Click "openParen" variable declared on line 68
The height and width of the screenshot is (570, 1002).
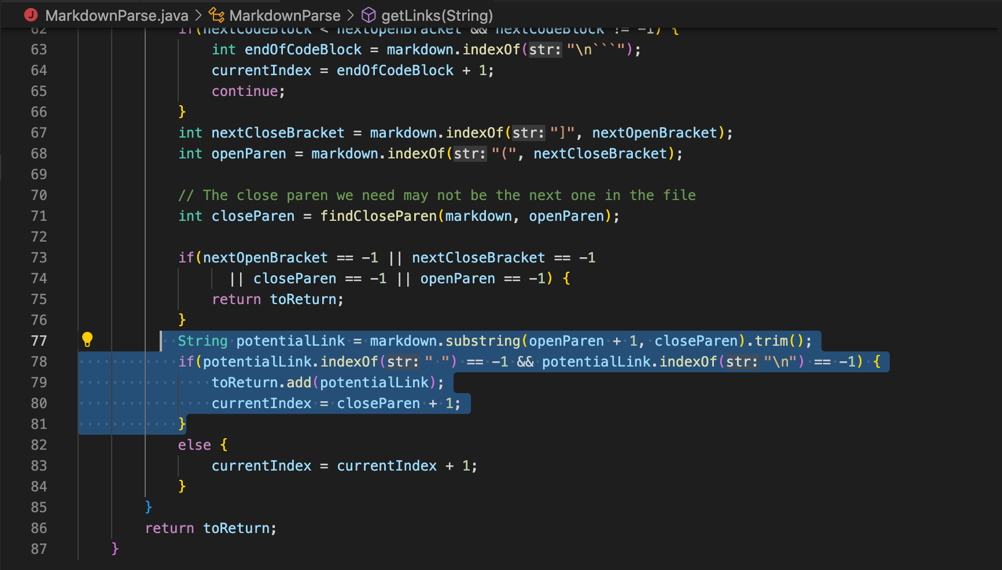point(249,154)
